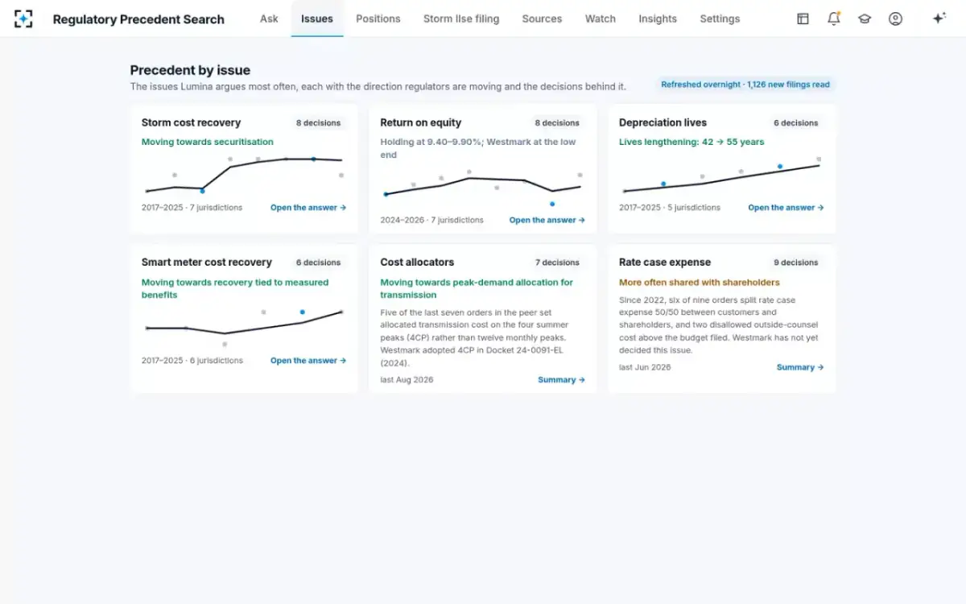Click the 'Precedent by issue' heading
966x604 pixels.
pyautogui.click(x=190, y=70)
